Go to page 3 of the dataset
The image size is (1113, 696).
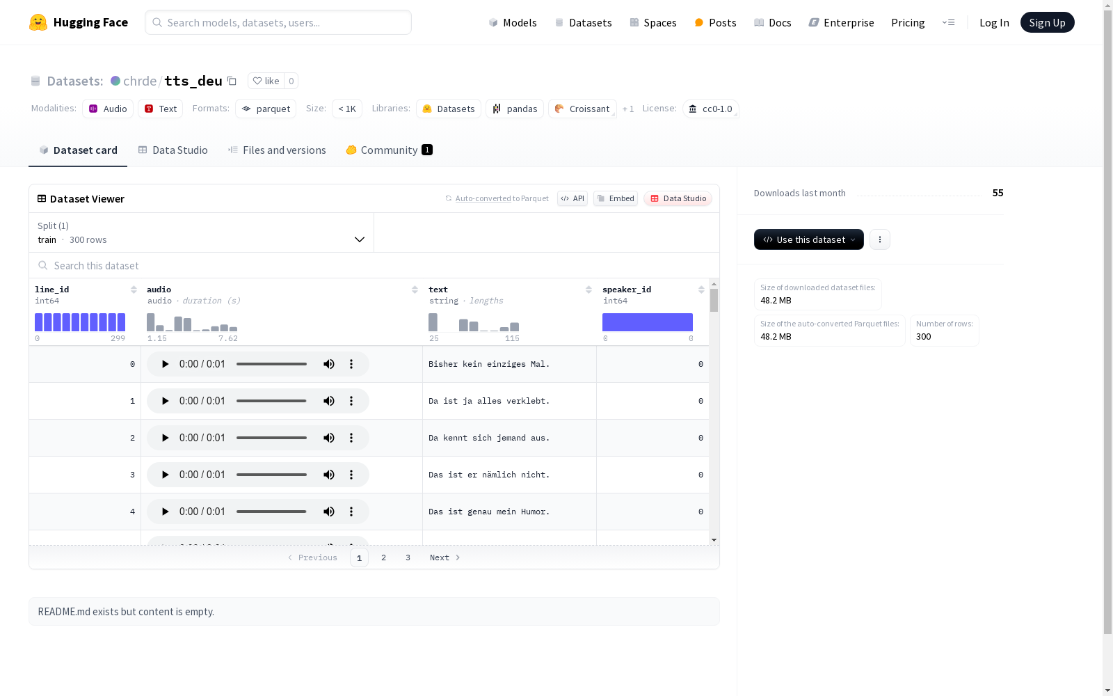tap(408, 557)
